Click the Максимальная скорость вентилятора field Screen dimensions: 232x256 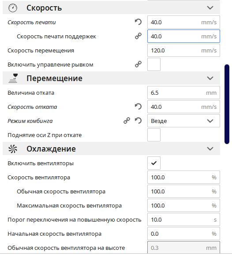point(183,205)
